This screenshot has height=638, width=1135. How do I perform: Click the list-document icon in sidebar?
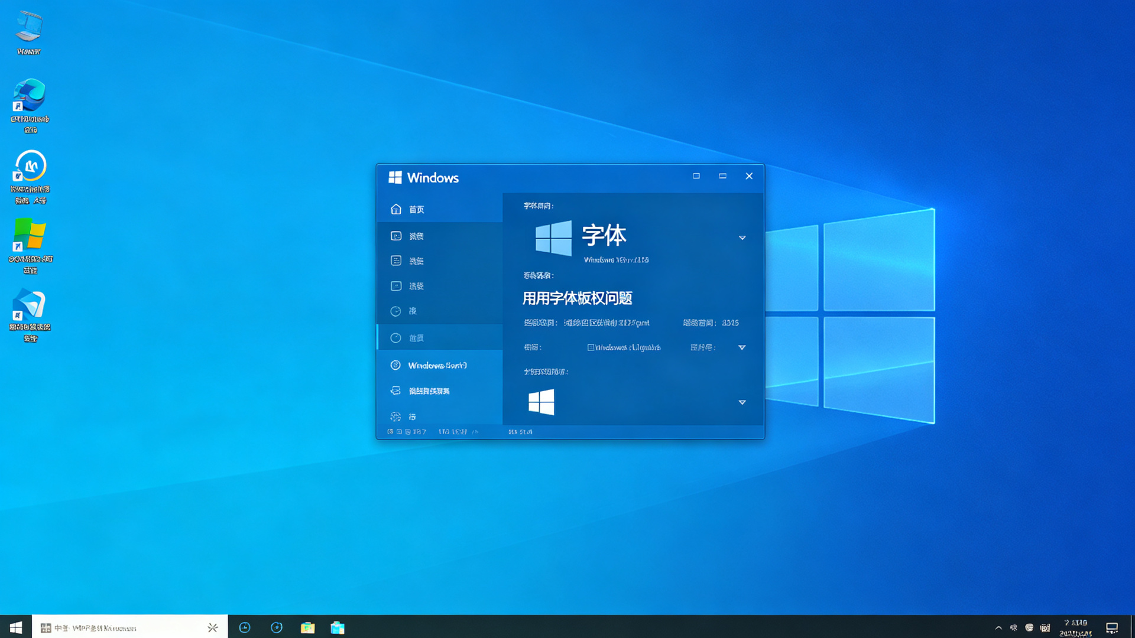point(396,261)
